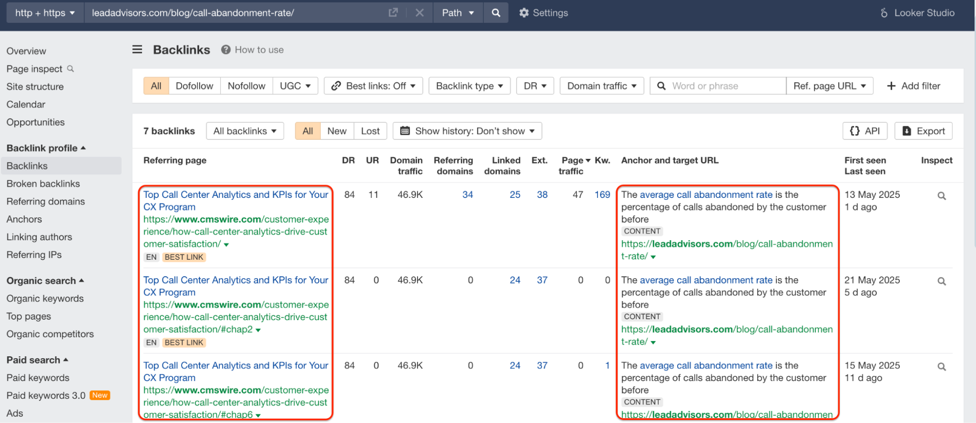Open Backlink type dropdown
The image size is (976, 423).
pos(469,86)
